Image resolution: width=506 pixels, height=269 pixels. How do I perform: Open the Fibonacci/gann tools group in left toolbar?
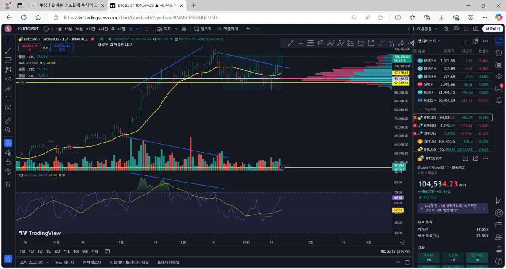coord(8,60)
